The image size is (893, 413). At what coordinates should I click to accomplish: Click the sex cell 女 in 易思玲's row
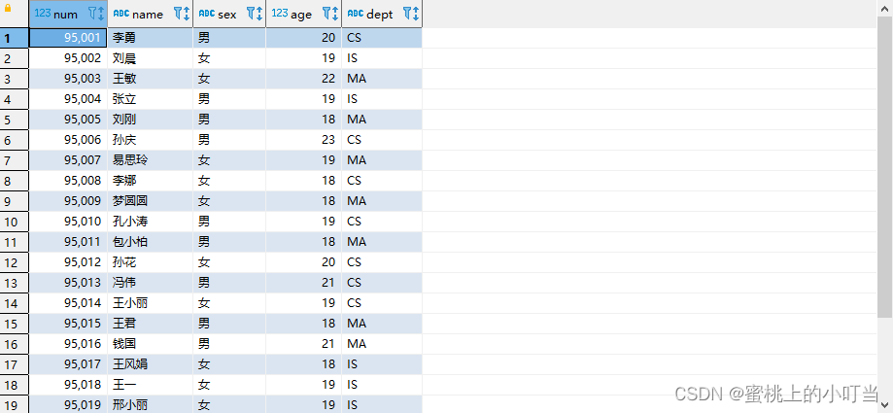(229, 160)
